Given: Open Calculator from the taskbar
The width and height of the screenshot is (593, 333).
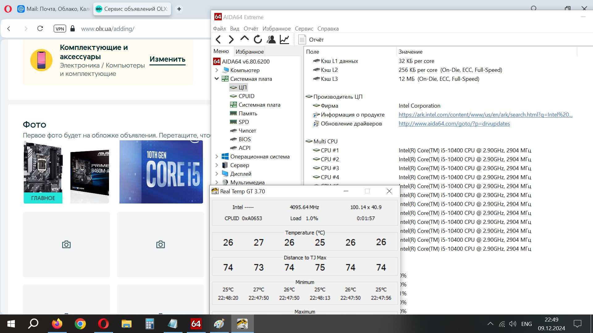Looking at the screenshot, I should 149,324.
